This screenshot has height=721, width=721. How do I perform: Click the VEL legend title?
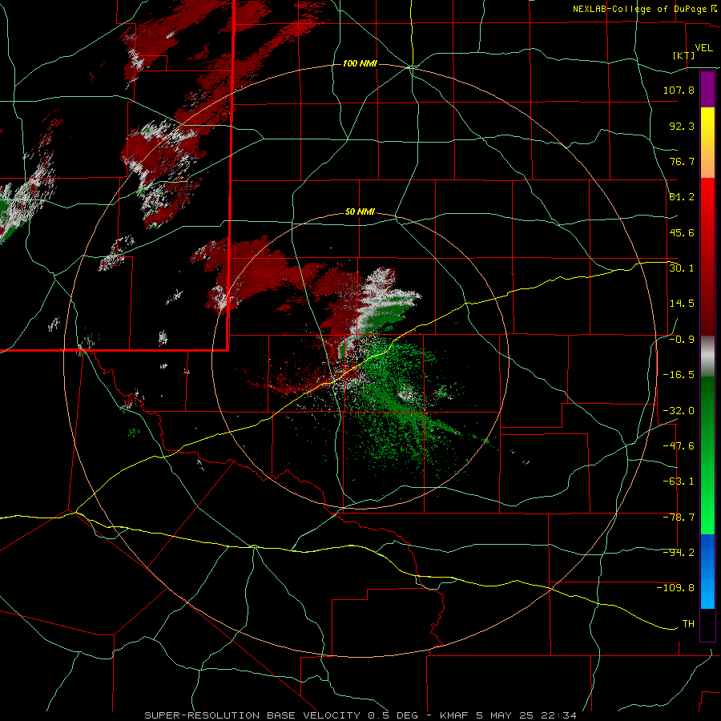703,48
